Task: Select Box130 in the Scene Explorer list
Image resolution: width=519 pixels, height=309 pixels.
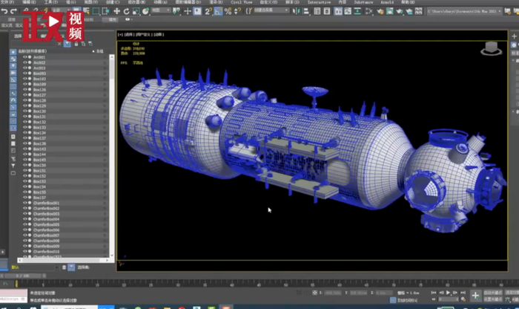Action: (x=39, y=111)
